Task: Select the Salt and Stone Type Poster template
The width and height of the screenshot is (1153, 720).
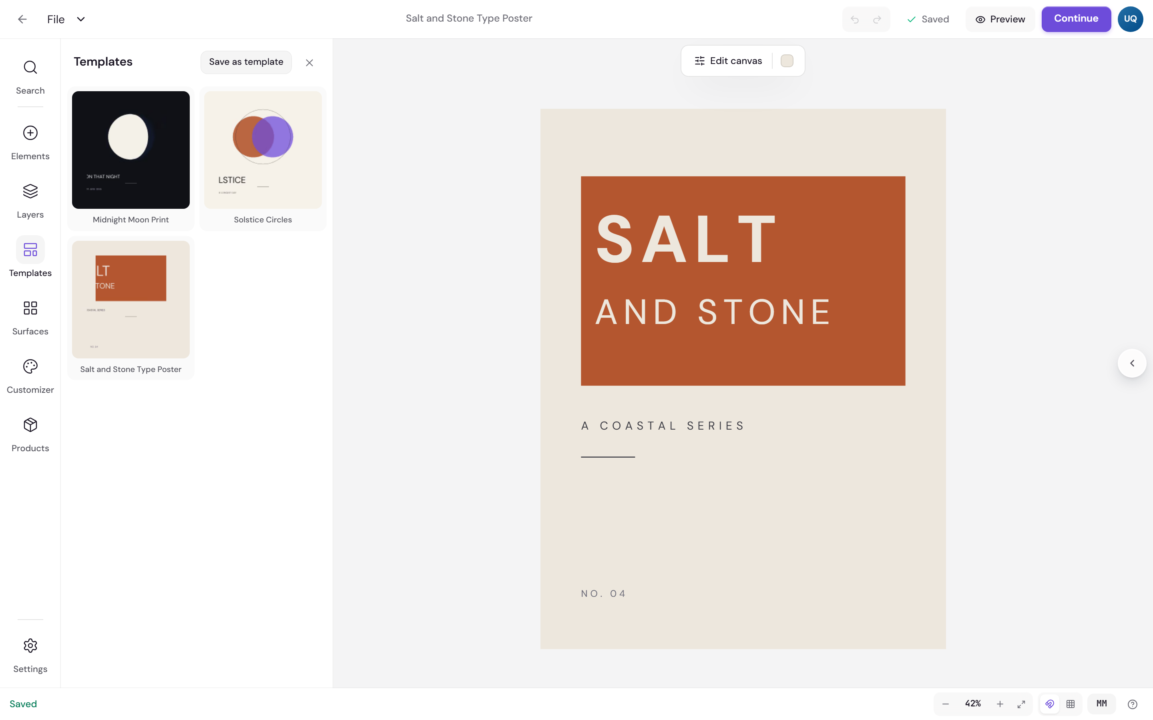Action: [131, 308]
